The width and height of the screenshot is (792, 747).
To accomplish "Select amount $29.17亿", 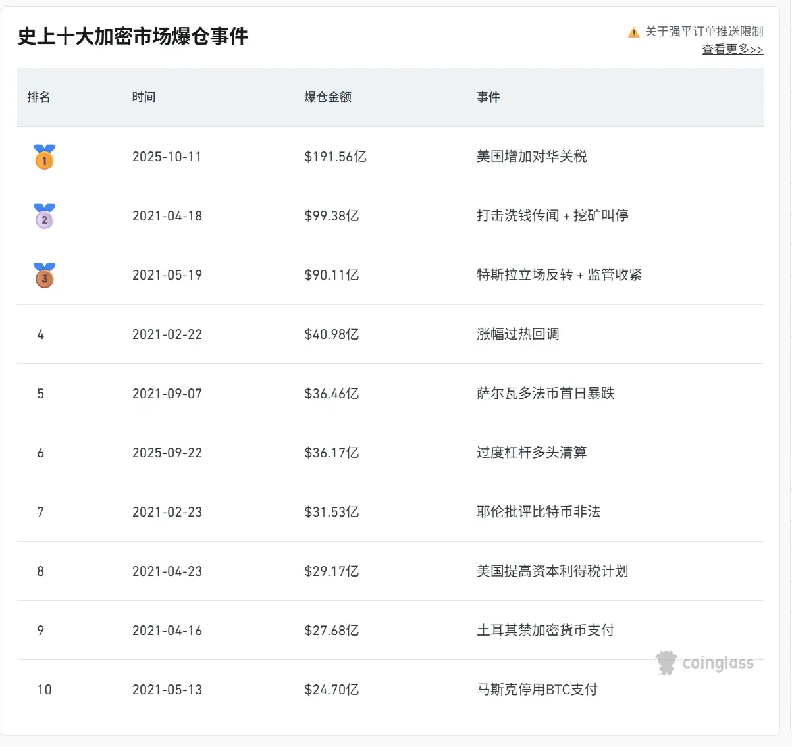I will click(332, 571).
